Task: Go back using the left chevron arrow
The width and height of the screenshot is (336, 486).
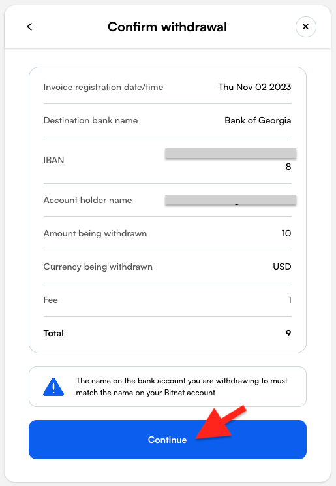Action: [30, 27]
